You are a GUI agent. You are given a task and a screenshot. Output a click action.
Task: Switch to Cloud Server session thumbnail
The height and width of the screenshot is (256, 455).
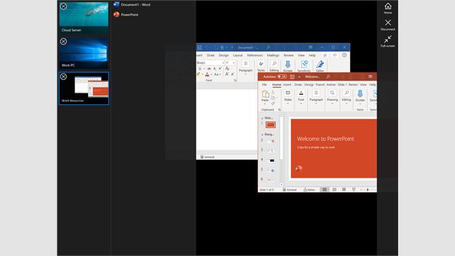tap(83, 18)
